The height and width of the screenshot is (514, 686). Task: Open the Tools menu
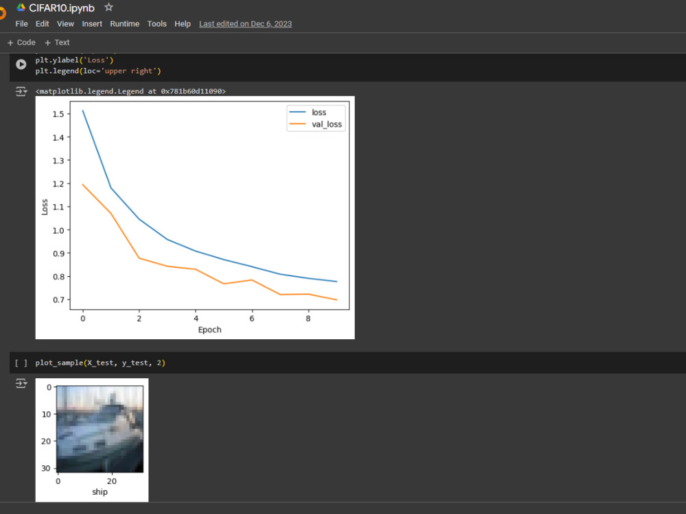coord(156,23)
